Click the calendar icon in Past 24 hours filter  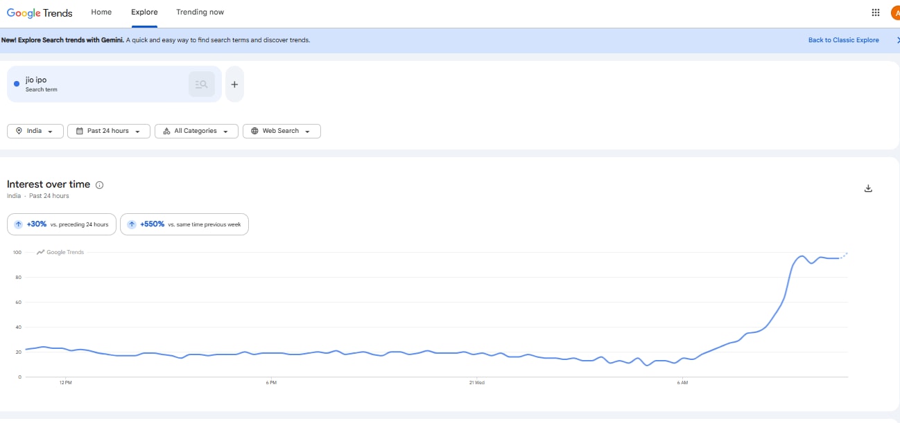pyautogui.click(x=79, y=131)
